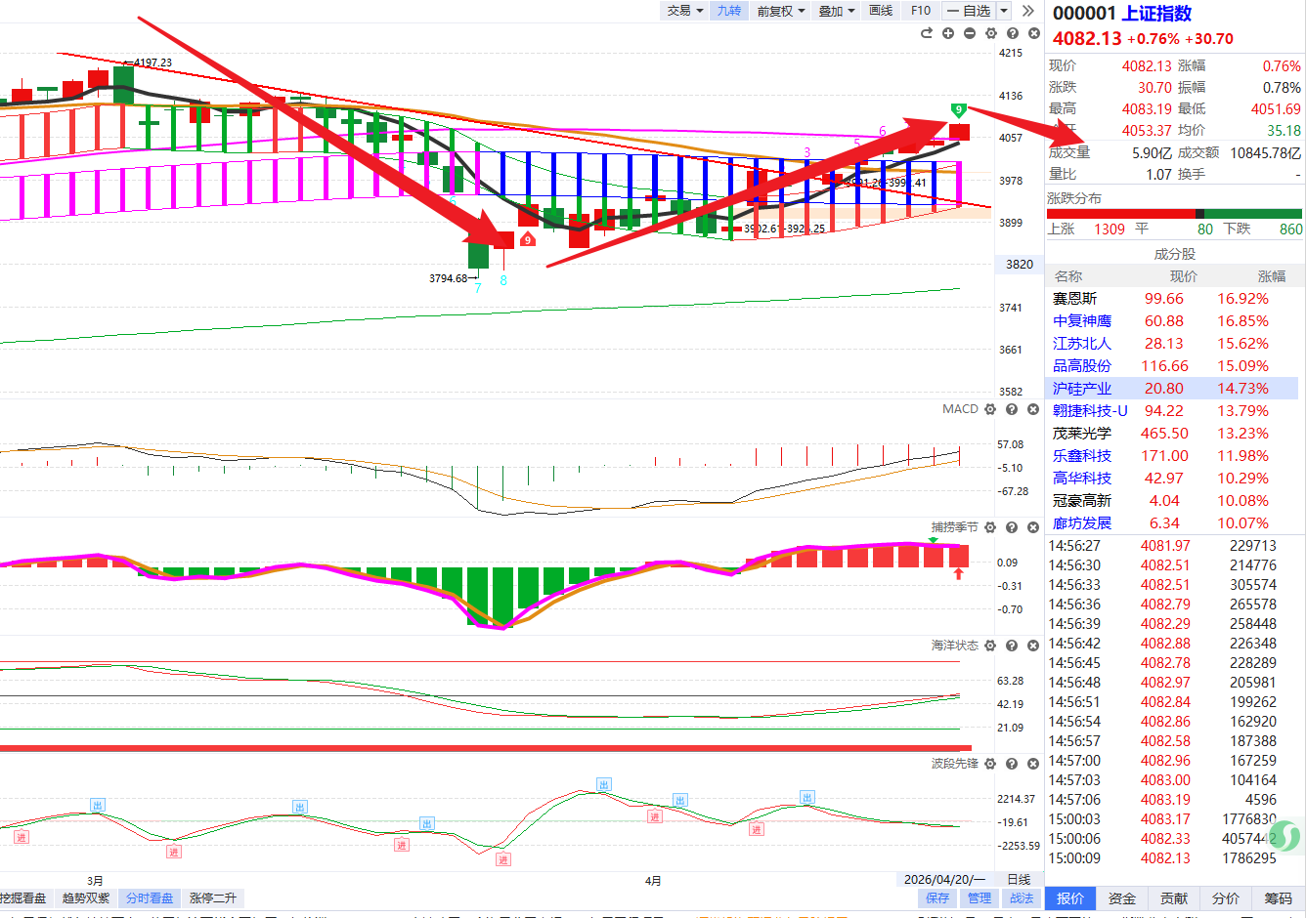Screen dimensions: 1306x918
Task: Open the 叠加 overlay dropdown
Action: tap(836, 11)
